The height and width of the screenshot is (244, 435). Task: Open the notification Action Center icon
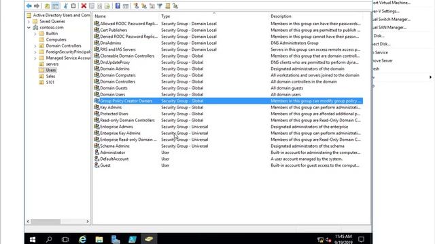tap(361, 239)
